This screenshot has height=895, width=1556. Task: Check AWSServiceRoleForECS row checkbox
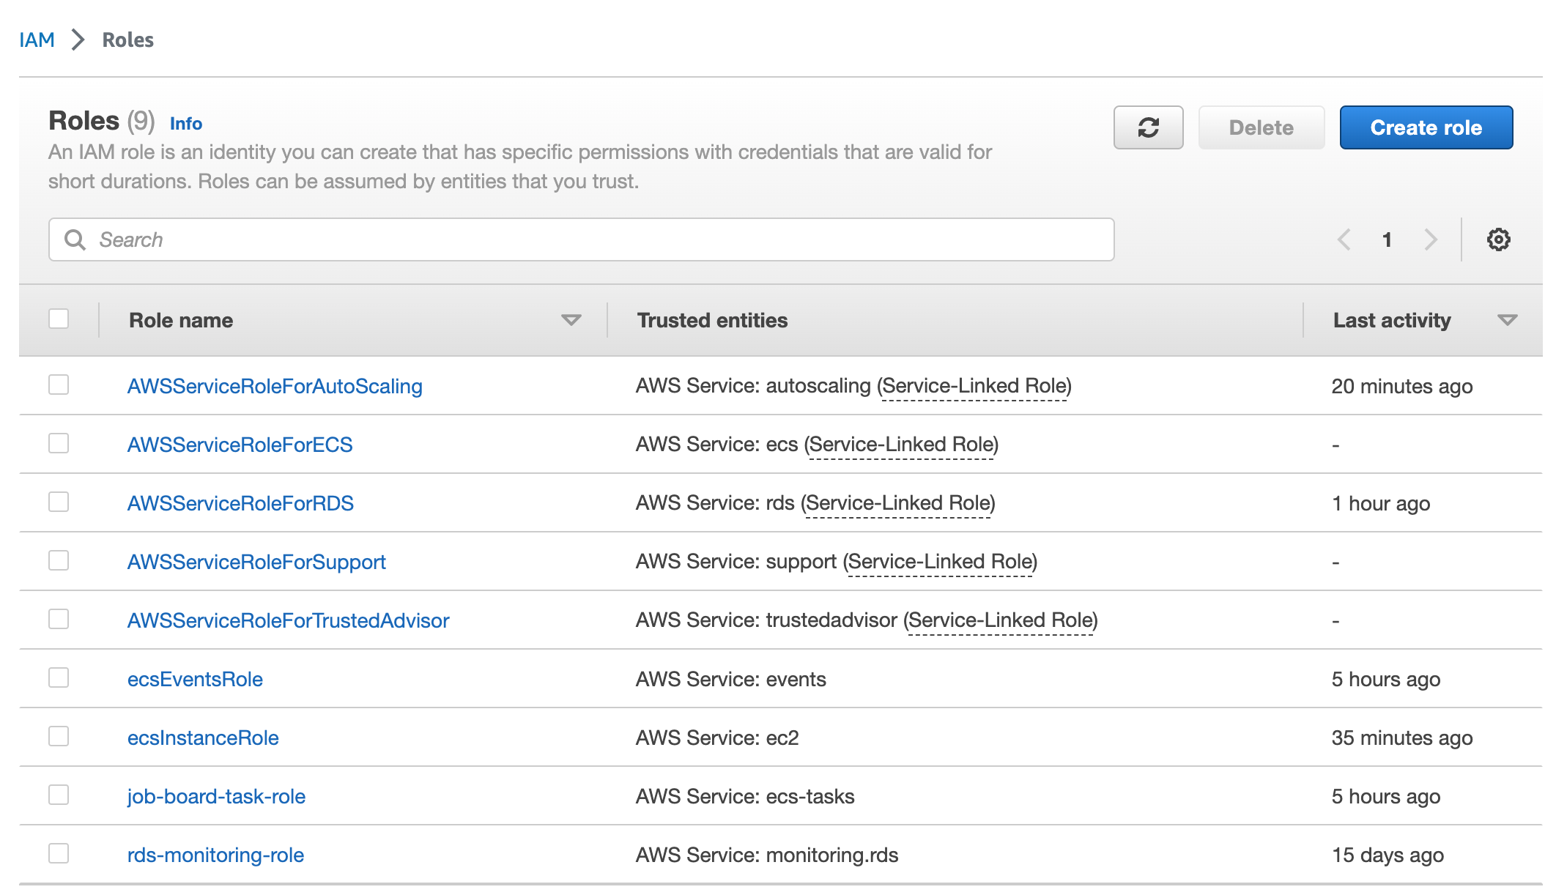[x=59, y=443]
